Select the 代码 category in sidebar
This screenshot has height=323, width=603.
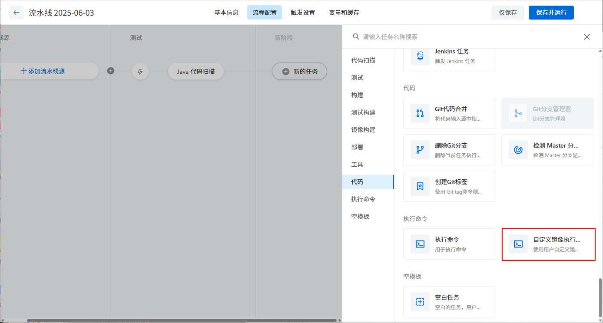coord(368,182)
